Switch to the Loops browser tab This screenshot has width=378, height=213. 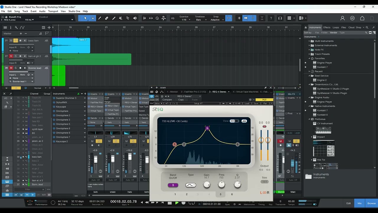(x=336, y=28)
